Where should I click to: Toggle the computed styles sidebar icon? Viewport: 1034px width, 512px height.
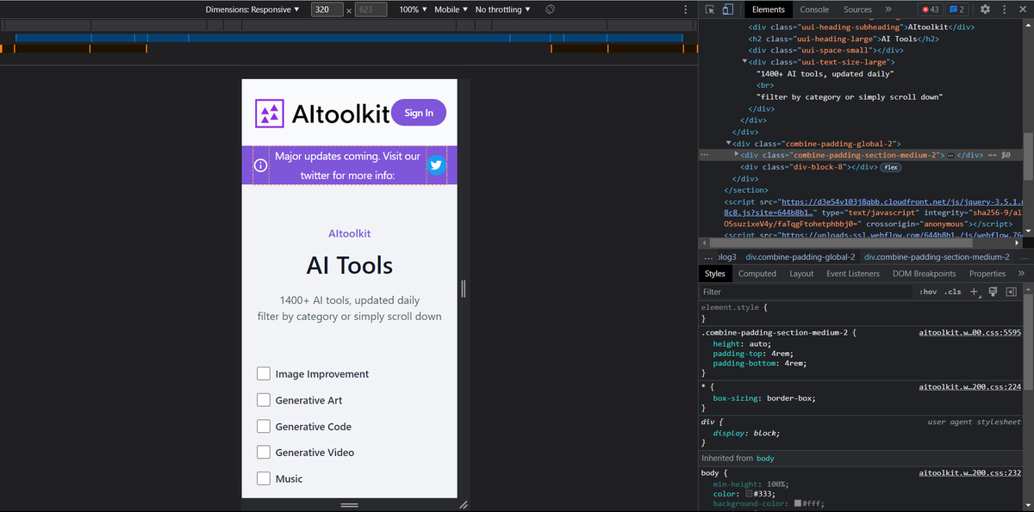click(x=1012, y=292)
